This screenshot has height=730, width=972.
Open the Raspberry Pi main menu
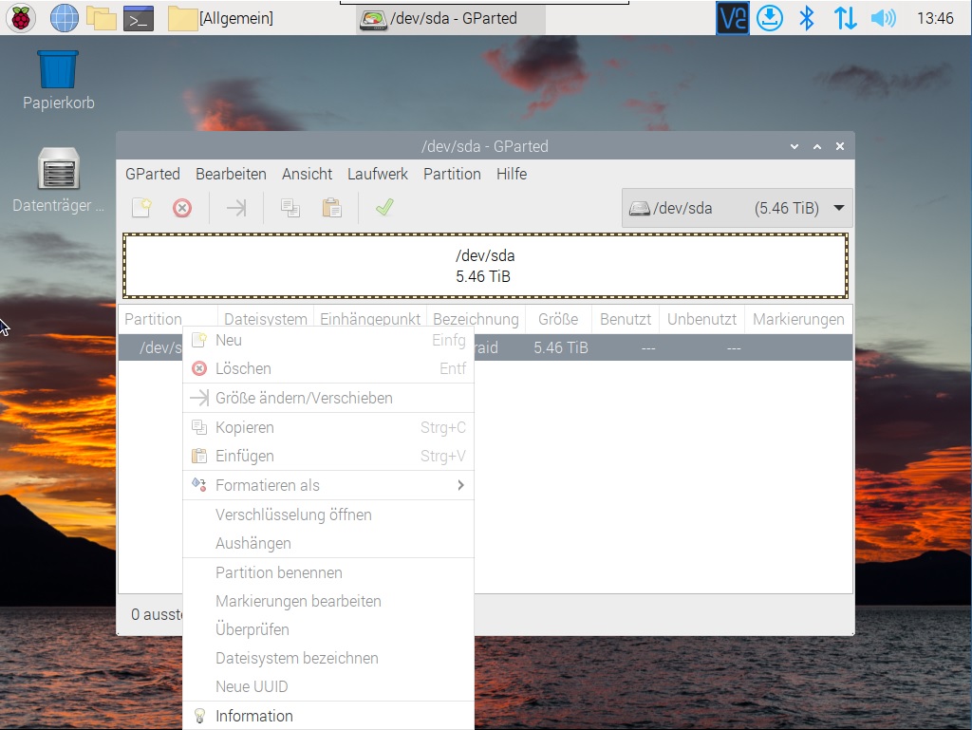[x=21, y=18]
